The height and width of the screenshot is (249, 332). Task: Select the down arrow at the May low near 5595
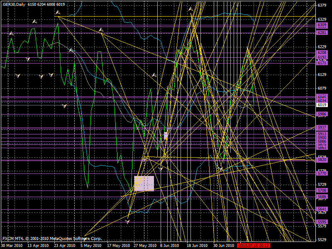tap(127, 222)
